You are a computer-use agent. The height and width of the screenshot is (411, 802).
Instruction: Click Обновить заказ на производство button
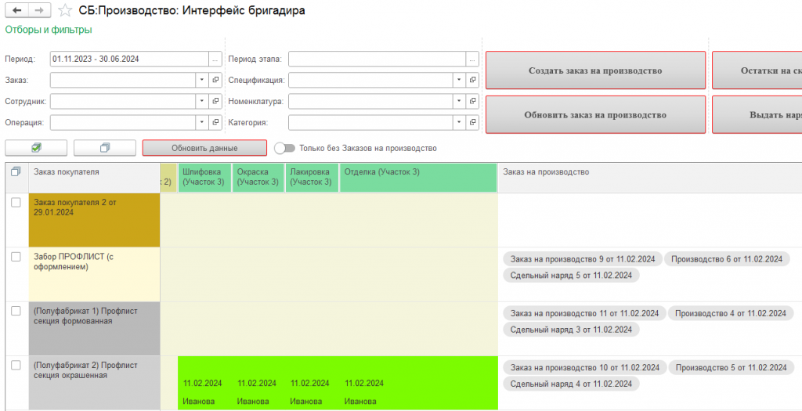(x=595, y=115)
